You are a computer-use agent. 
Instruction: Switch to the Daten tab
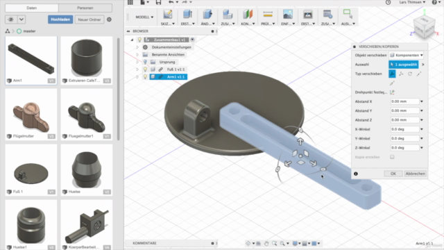(x=32, y=8)
